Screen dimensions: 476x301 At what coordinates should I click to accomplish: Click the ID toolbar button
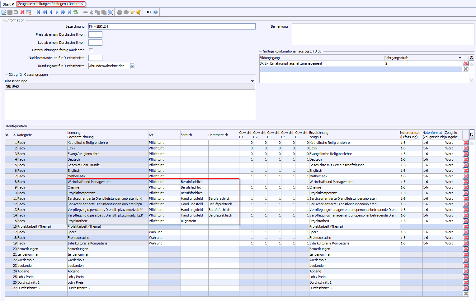[148, 12]
